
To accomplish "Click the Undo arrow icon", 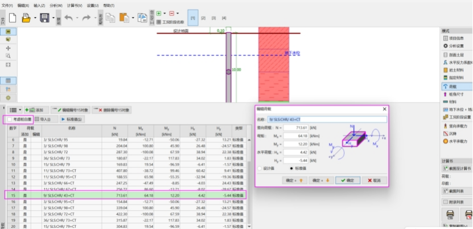I will tap(68, 18).
